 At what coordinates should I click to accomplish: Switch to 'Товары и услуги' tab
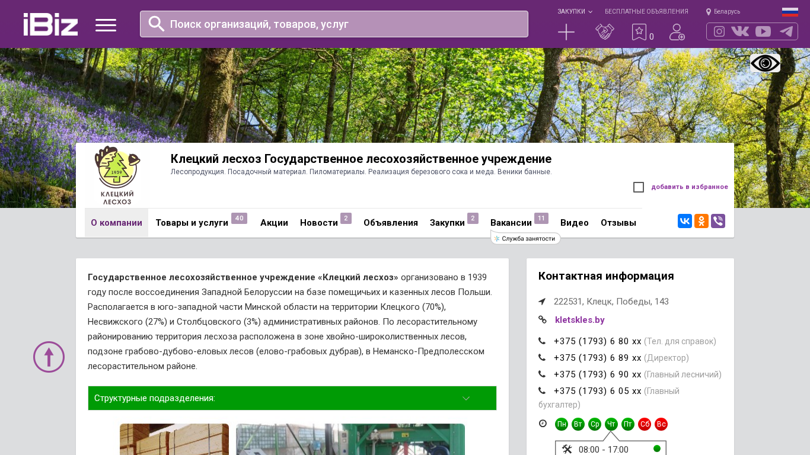(x=192, y=223)
